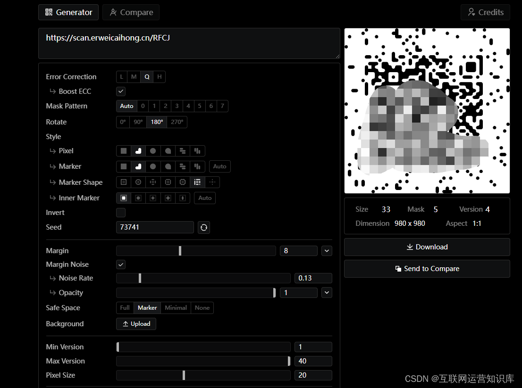Adjust the Opacity slider
This screenshot has height=388, width=522.
click(x=196, y=293)
